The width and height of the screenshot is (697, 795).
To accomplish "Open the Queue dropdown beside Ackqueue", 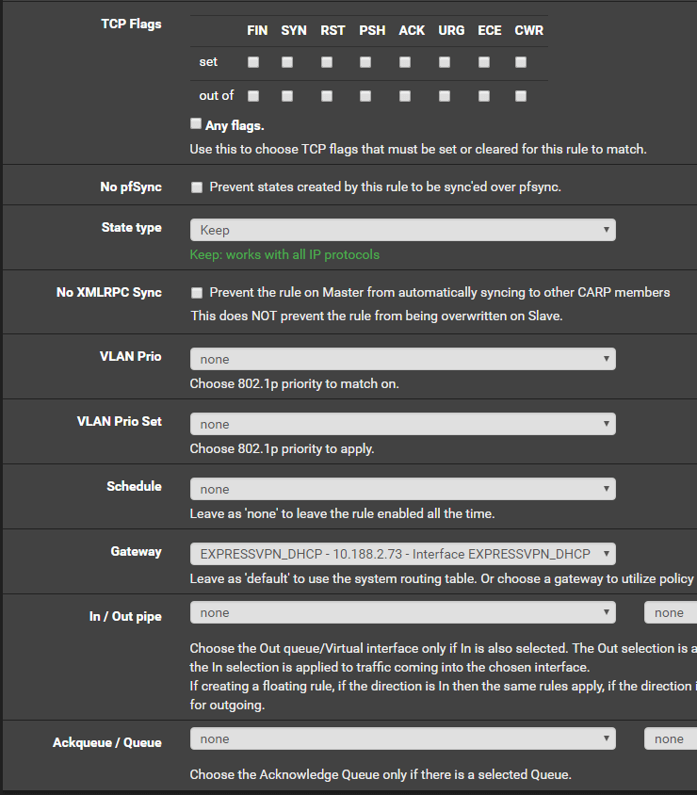I will coord(671,738).
